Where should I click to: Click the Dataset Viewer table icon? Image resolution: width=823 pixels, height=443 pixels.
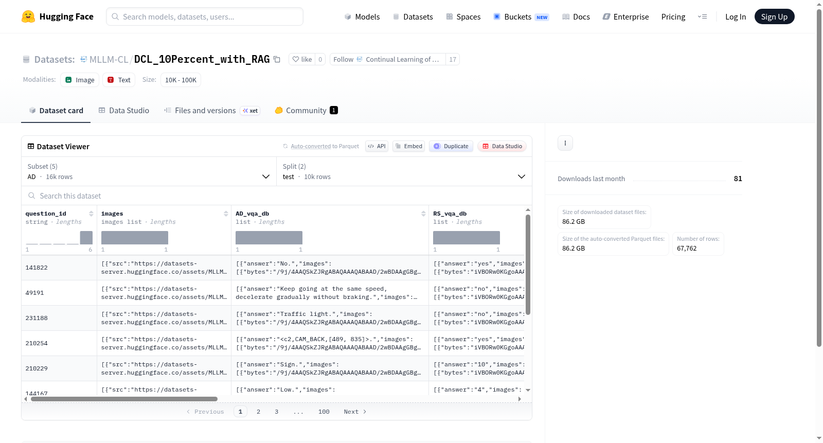(31, 146)
